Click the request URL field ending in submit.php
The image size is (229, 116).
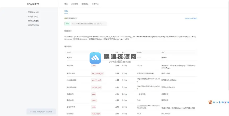pyautogui.click(x=89, y=24)
